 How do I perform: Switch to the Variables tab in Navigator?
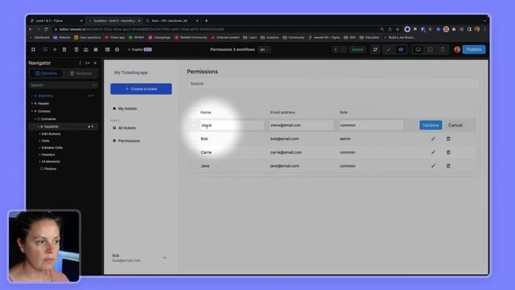pyautogui.click(x=80, y=73)
